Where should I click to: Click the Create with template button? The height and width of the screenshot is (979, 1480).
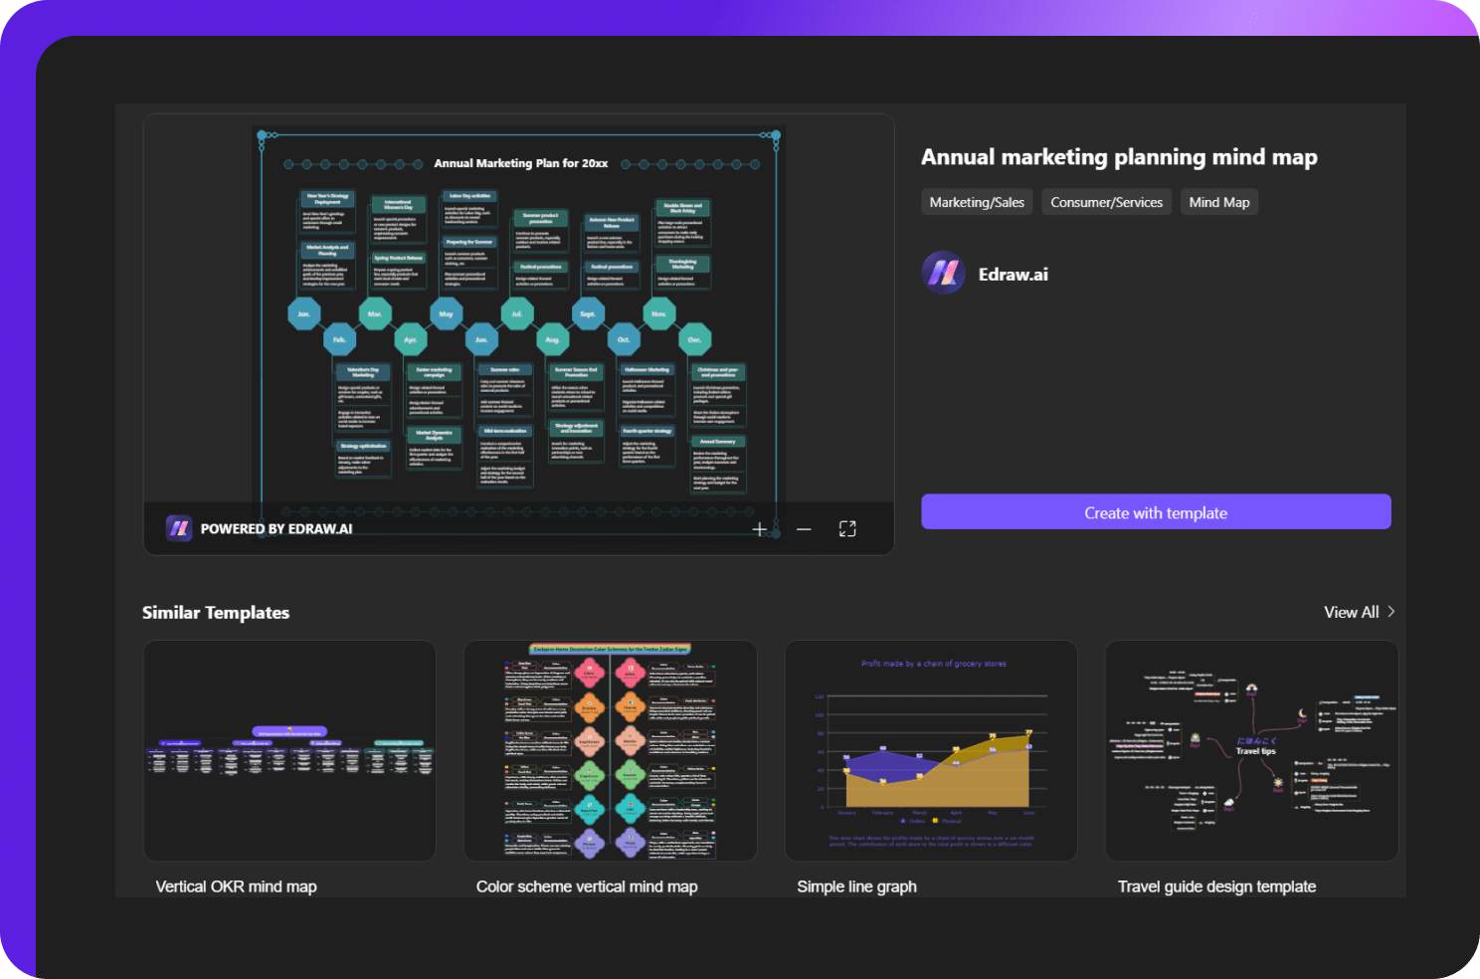tap(1156, 512)
